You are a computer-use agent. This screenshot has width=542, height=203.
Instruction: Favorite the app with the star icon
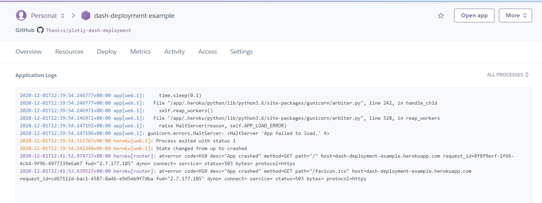(x=441, y=15)
